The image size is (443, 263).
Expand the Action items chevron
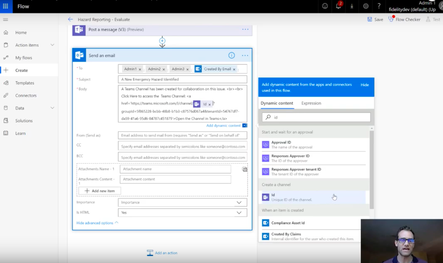click(52, 45)
